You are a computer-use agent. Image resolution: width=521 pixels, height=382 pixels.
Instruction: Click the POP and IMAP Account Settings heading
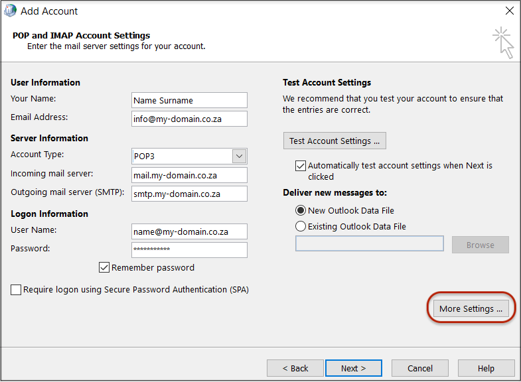tap(82, 35)
